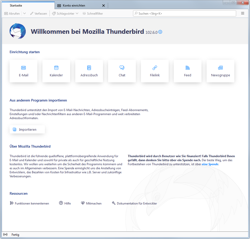Click Abrufen to fetch messages

(x=12, y=14)
